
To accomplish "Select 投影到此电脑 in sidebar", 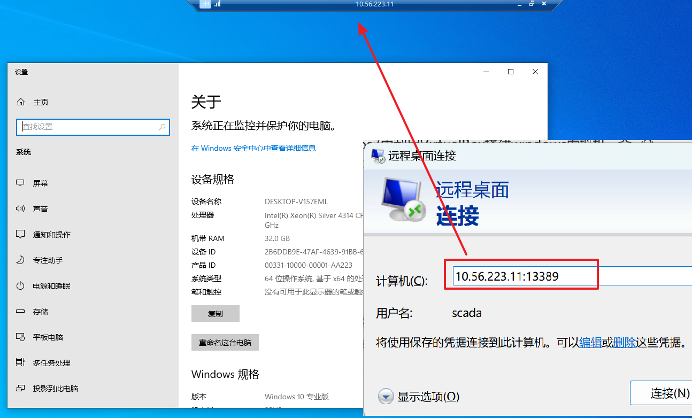I will click(x=55, y=389).
